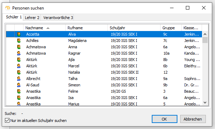
Task: Click the scrollbar up arrow
Action: click(205, 34)
